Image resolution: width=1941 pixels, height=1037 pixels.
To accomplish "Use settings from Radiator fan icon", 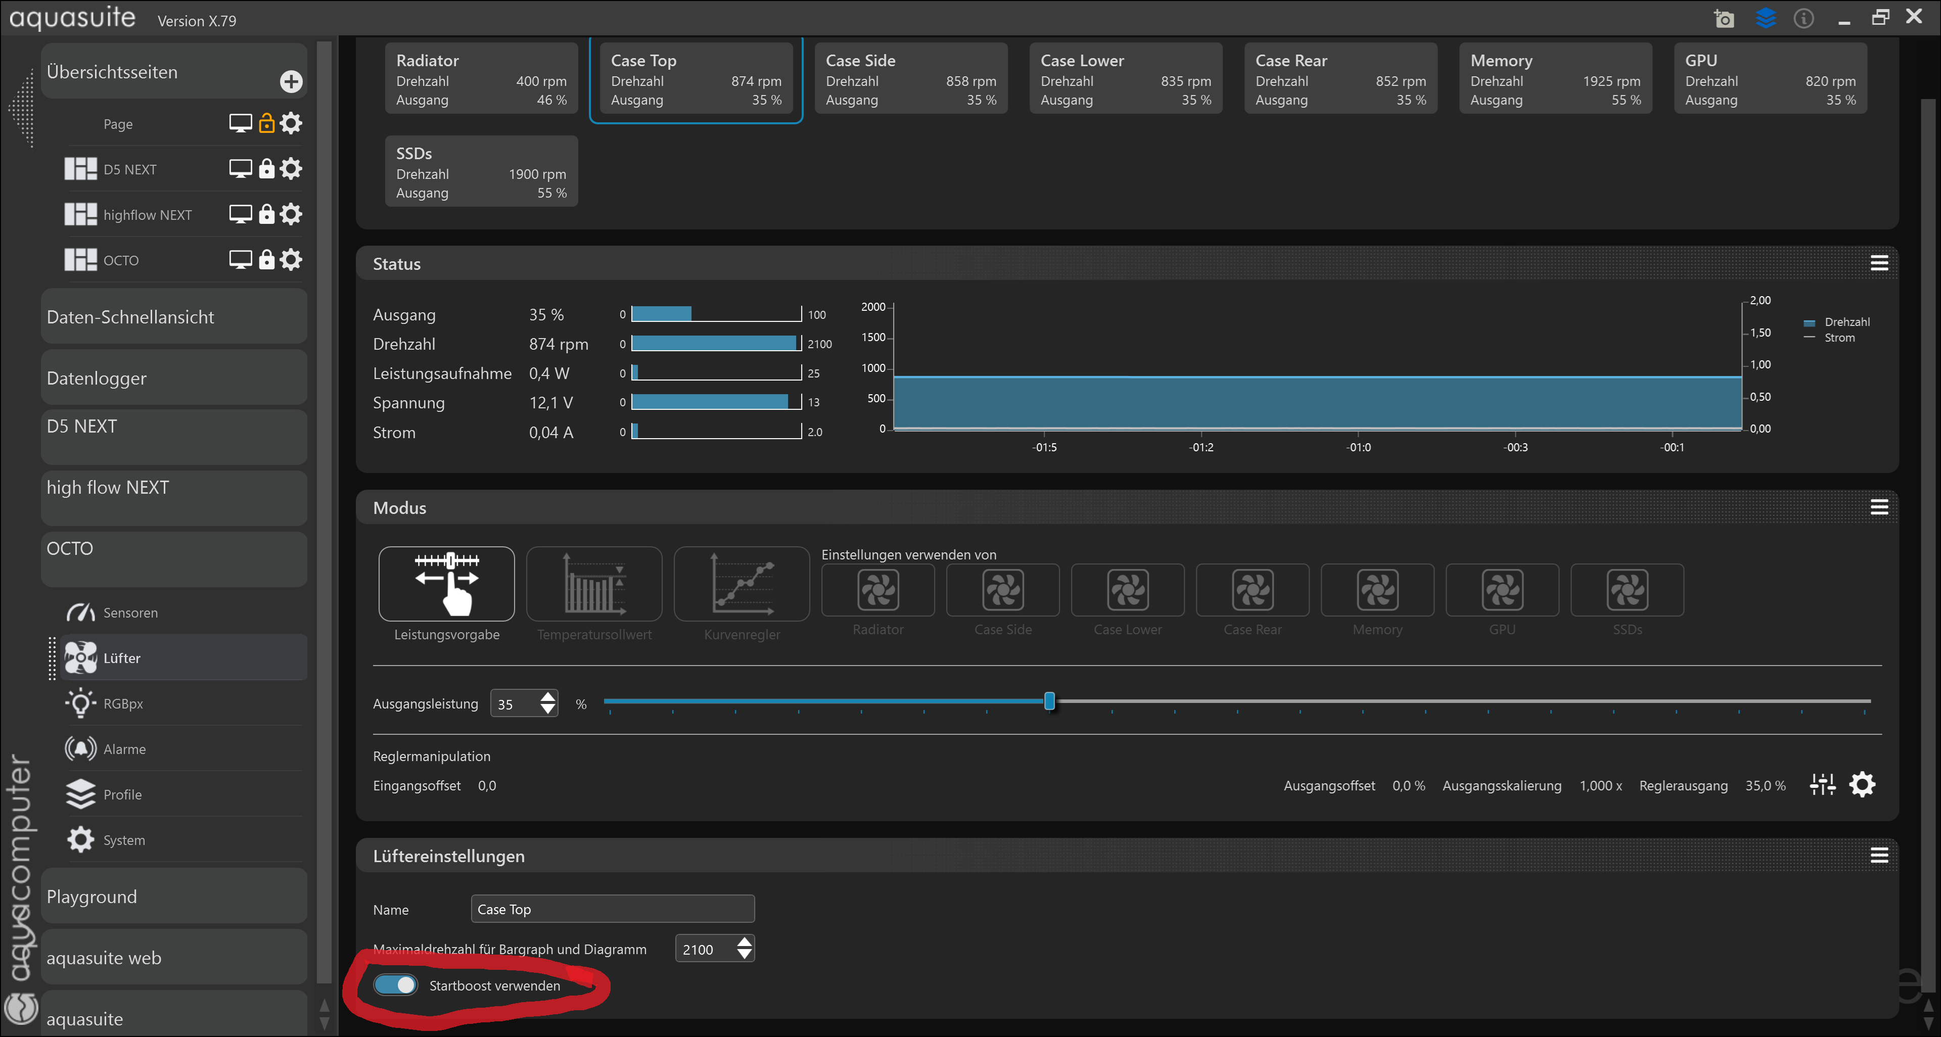I will (x=878, y=590).
